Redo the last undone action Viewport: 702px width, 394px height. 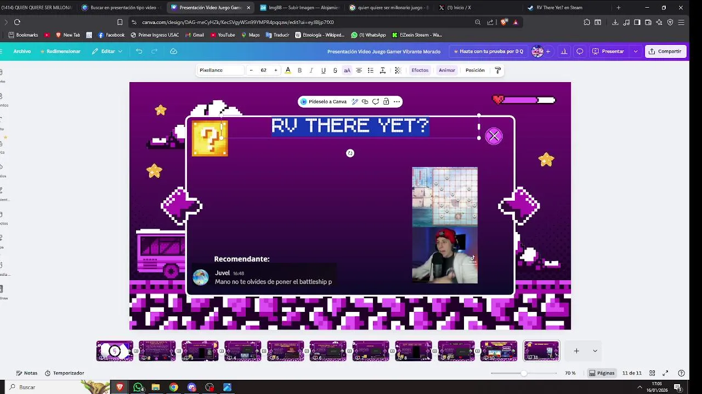click(x=155, y=51)
